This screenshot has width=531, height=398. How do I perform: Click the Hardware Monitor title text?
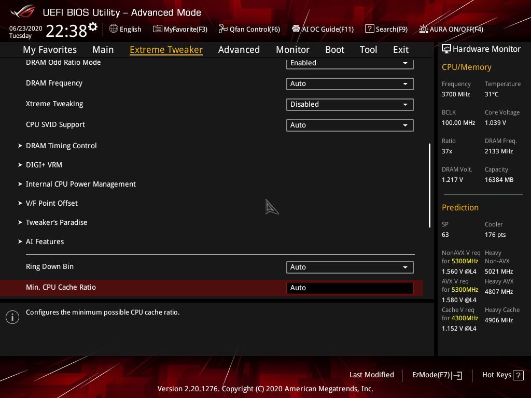(486, 49)
